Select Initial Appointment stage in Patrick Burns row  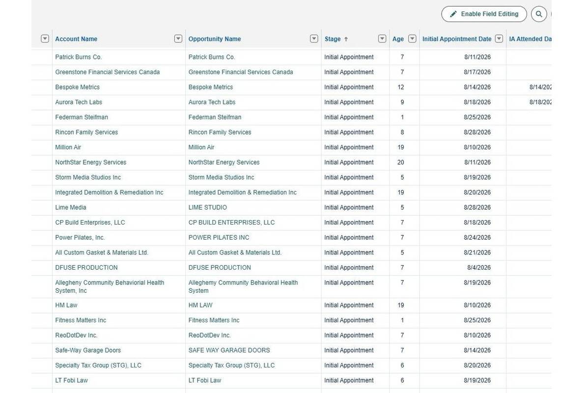click(349, 57)
